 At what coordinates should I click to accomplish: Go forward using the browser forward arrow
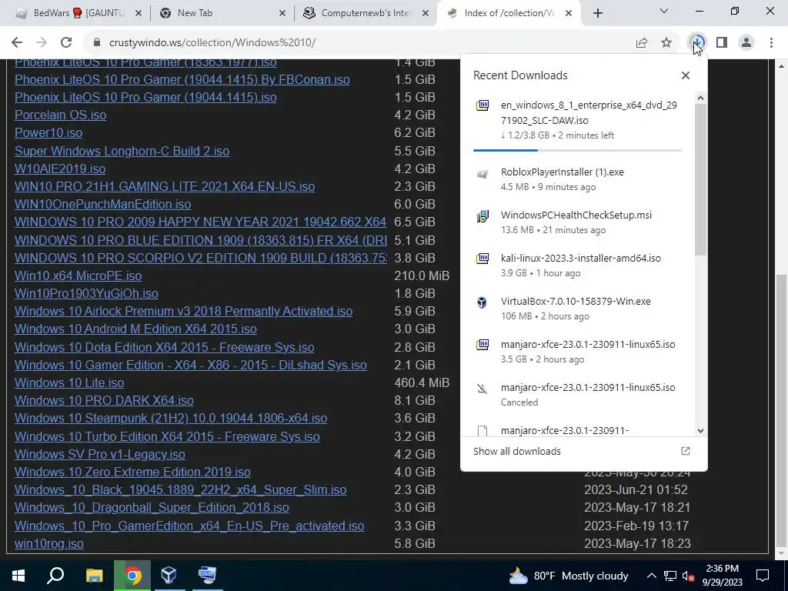(42, 43)
